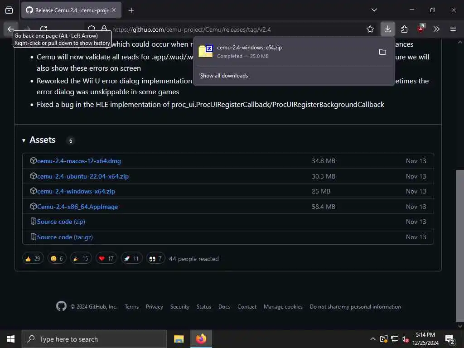
Task: Open the uBlock Origin extension icon
Action: (x=420, y=29)
